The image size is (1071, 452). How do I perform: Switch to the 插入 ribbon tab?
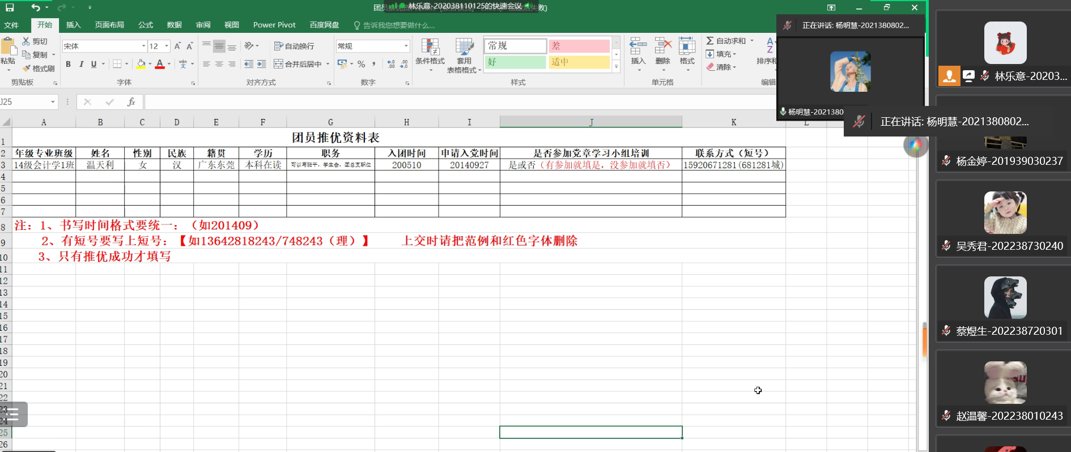(x=74, y=25)
